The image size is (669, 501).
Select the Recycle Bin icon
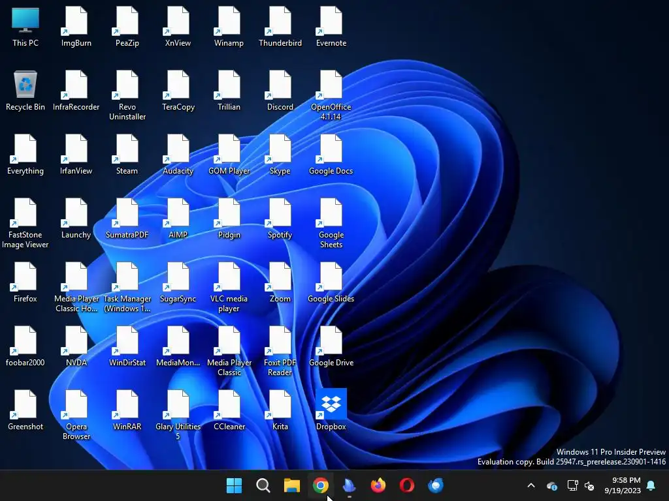click(x=25, y=91)
